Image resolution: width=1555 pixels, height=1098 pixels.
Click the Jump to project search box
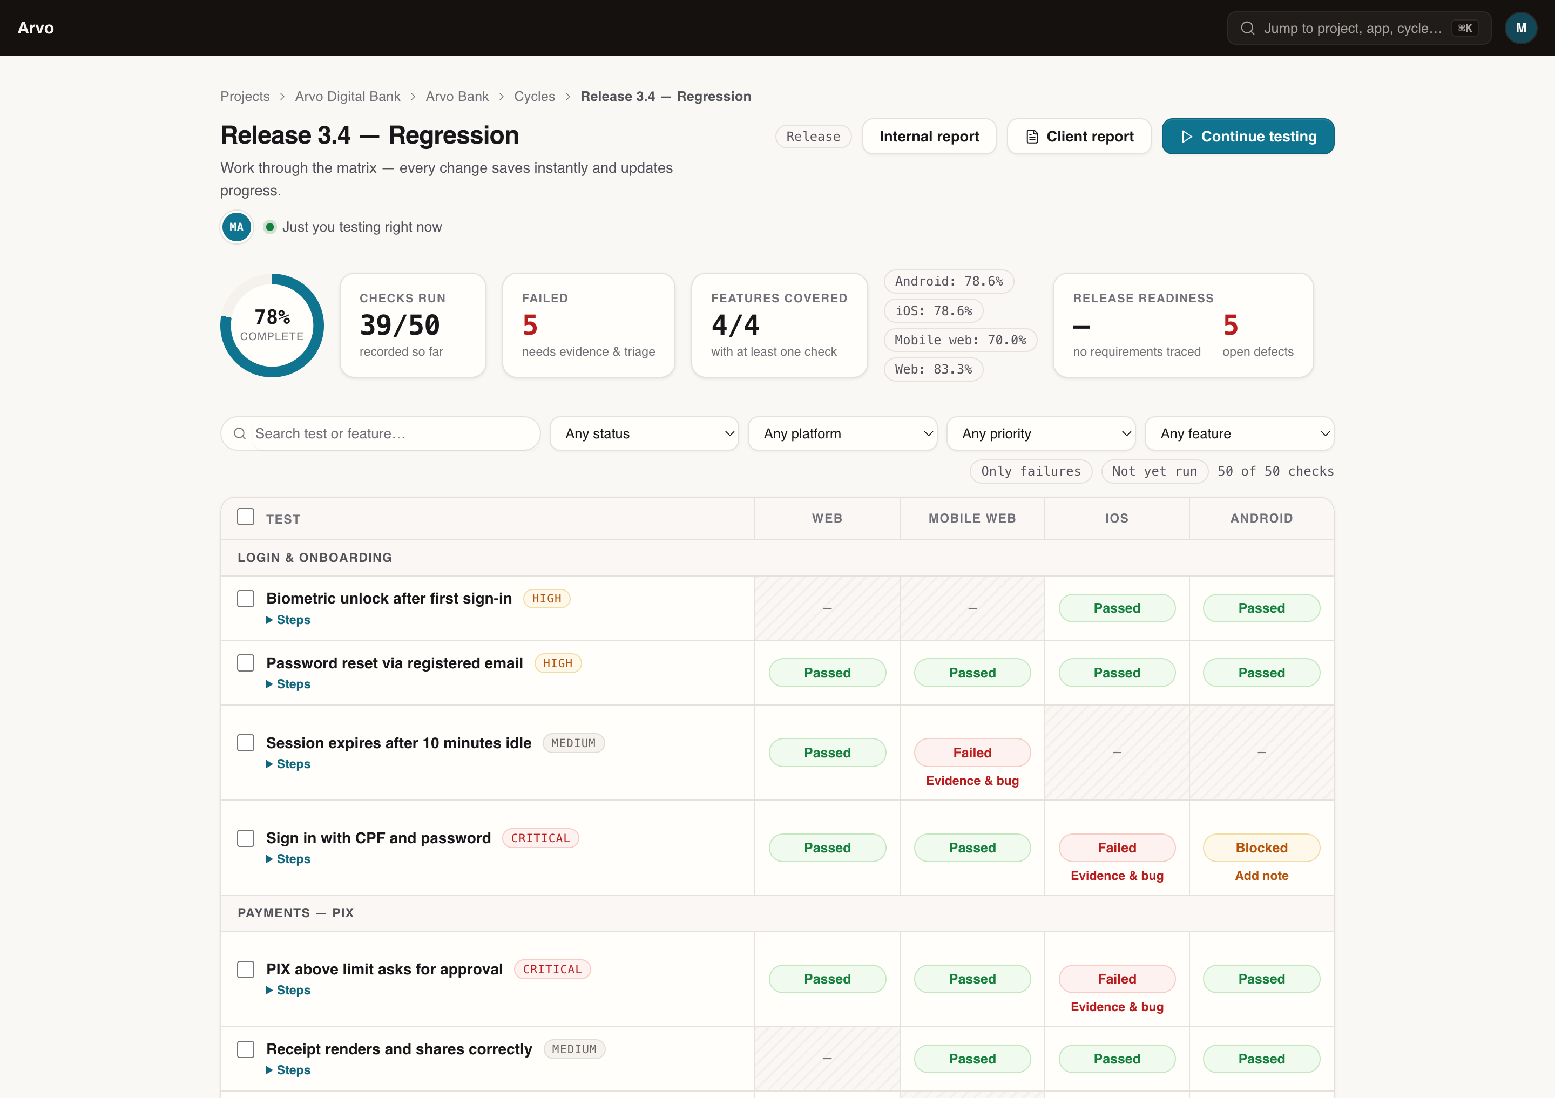click(x=1358, y=28)
